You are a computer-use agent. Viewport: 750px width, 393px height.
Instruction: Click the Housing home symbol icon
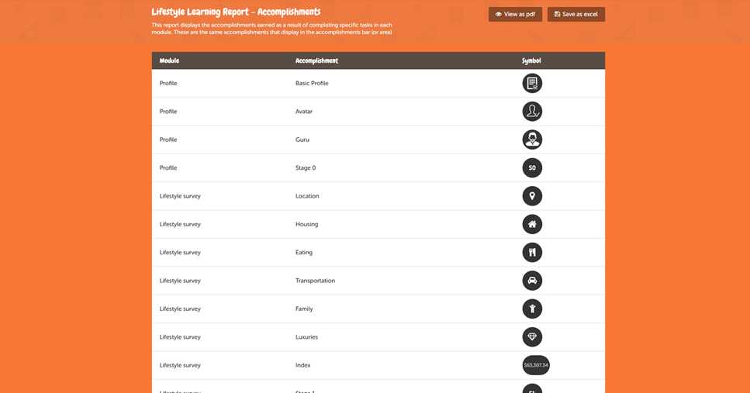(532, 224)
